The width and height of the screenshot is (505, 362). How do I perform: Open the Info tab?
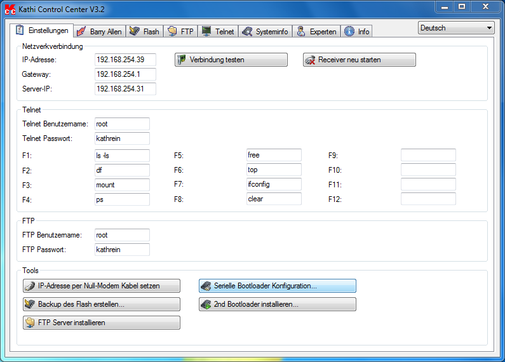click(x=356, y=32)
